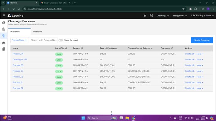Switch to the Published tab
The width and height of the screenshot is (216, 121).
tap(19, 32)
